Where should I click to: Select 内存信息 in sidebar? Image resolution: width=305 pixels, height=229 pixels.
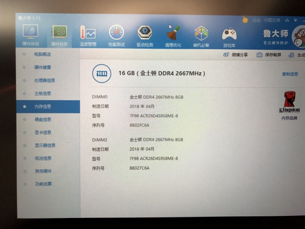pos(48,106)
